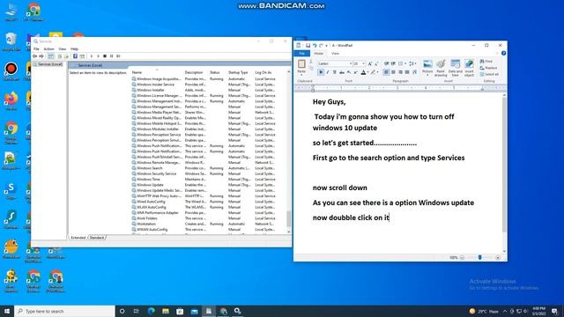
Task: Switch to the View tab in WordPad
Action: [x=335, y=53]
